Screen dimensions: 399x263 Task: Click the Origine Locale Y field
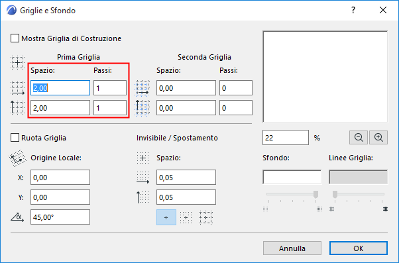pos(60,197)
